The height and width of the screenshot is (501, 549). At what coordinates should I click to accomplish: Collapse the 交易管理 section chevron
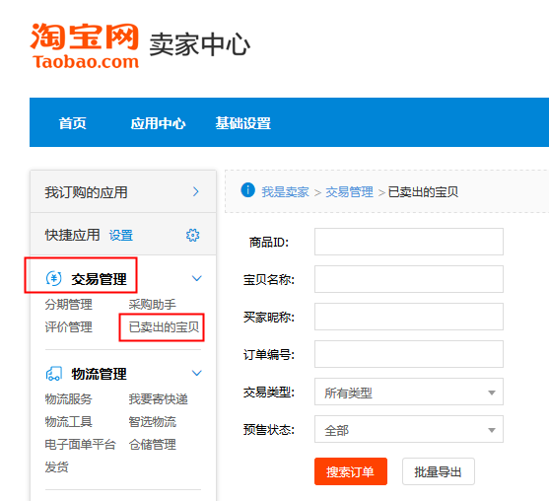click(x=197, y=278)
